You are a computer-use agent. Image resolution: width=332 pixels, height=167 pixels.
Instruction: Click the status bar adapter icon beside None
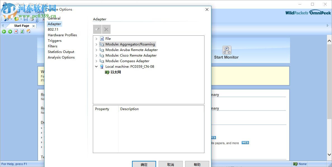[x=295, y=164]
